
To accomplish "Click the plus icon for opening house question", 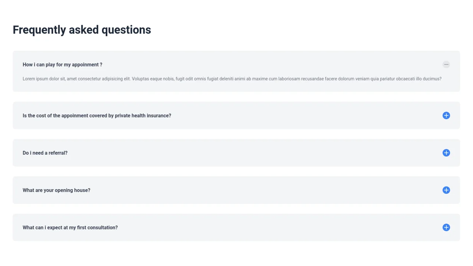I will [446, 190].
